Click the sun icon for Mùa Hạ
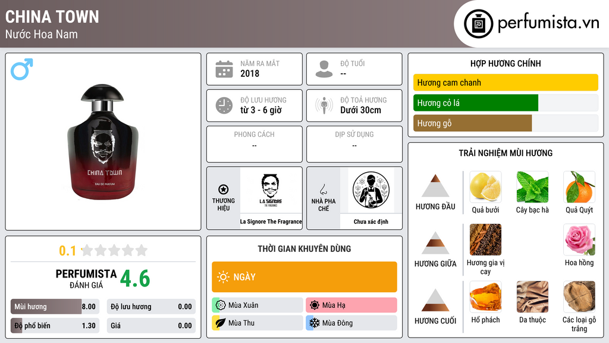The height and width of the screenshot is (343, 609). click(315, 305)
